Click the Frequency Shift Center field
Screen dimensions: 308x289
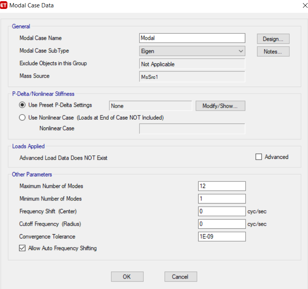coord(222,211)
